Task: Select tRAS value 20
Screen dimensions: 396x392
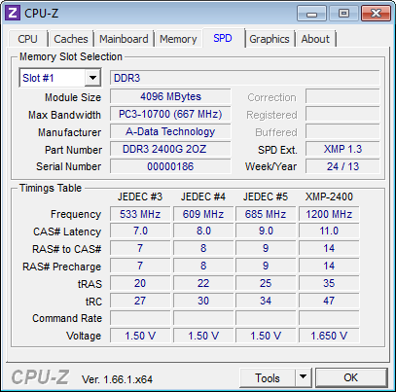Action: tap(140, 283)
